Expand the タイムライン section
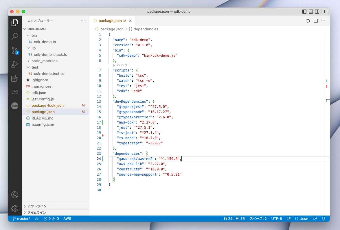The height and width of the screenshot is (230, 340). click(56, 212)
